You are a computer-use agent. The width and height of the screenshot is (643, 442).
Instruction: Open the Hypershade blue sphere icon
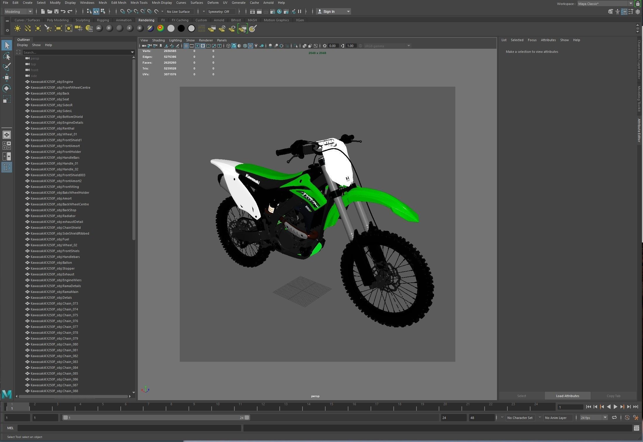pyautogui.click(x=279, y=11)
